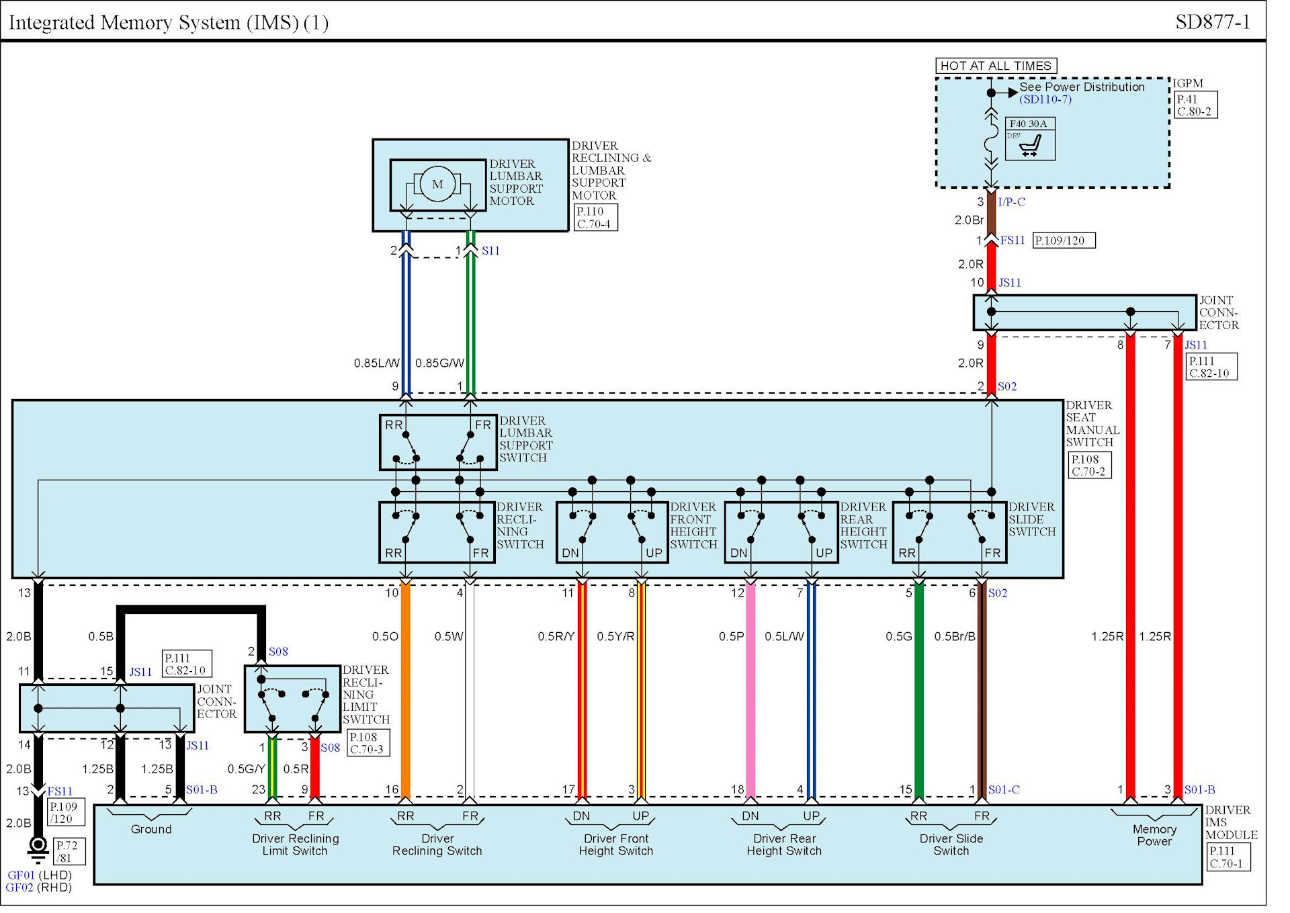Click the Driver Front Height Switch symbol
Viewport: 1290px width, 913px height.
point(612,532)
